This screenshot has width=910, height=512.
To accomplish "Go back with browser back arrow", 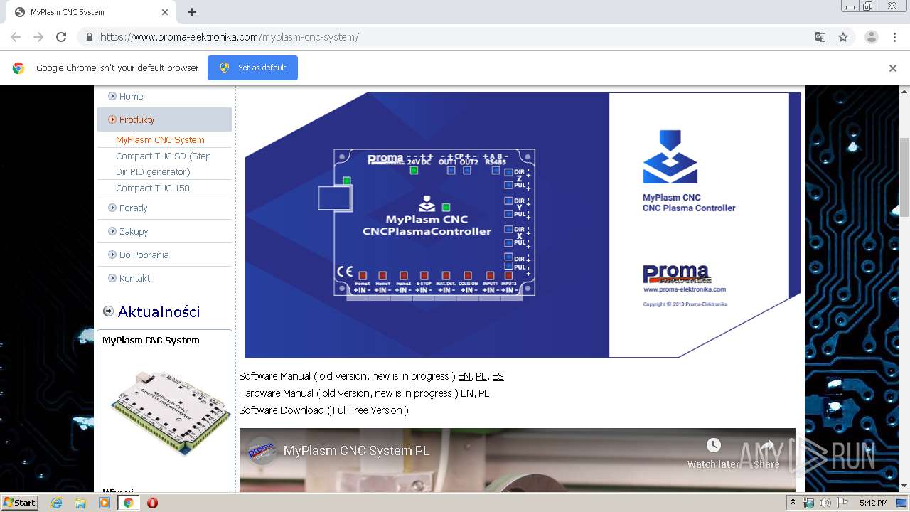I will tap(16, 37).
